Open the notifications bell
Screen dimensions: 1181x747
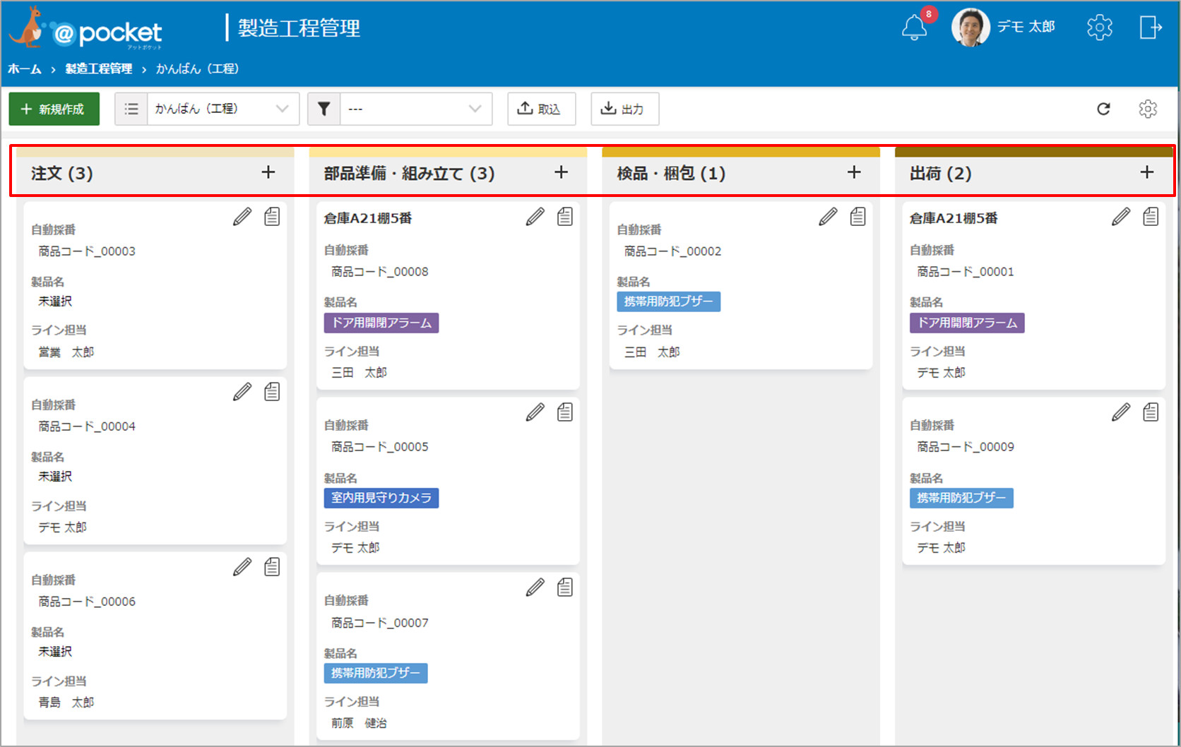(x=914, y=28)
